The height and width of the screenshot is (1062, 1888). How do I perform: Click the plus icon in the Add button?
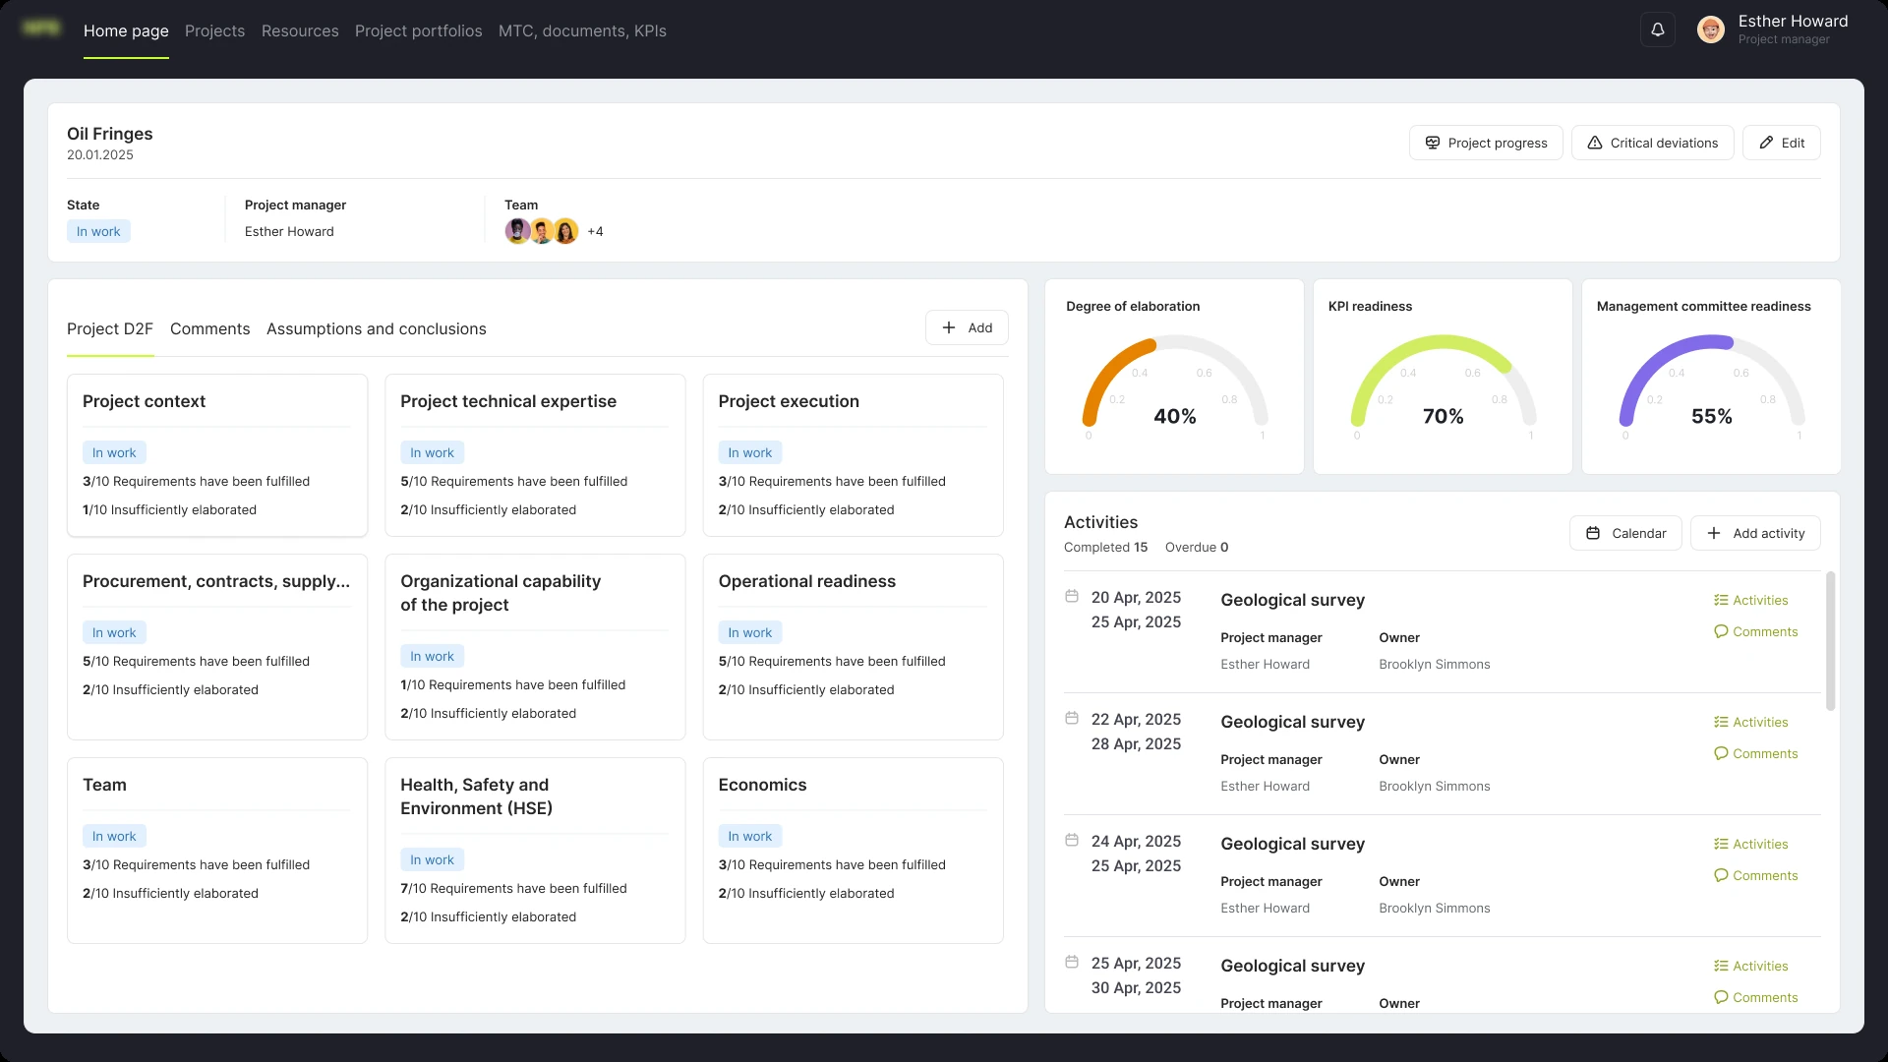[949, 328]
